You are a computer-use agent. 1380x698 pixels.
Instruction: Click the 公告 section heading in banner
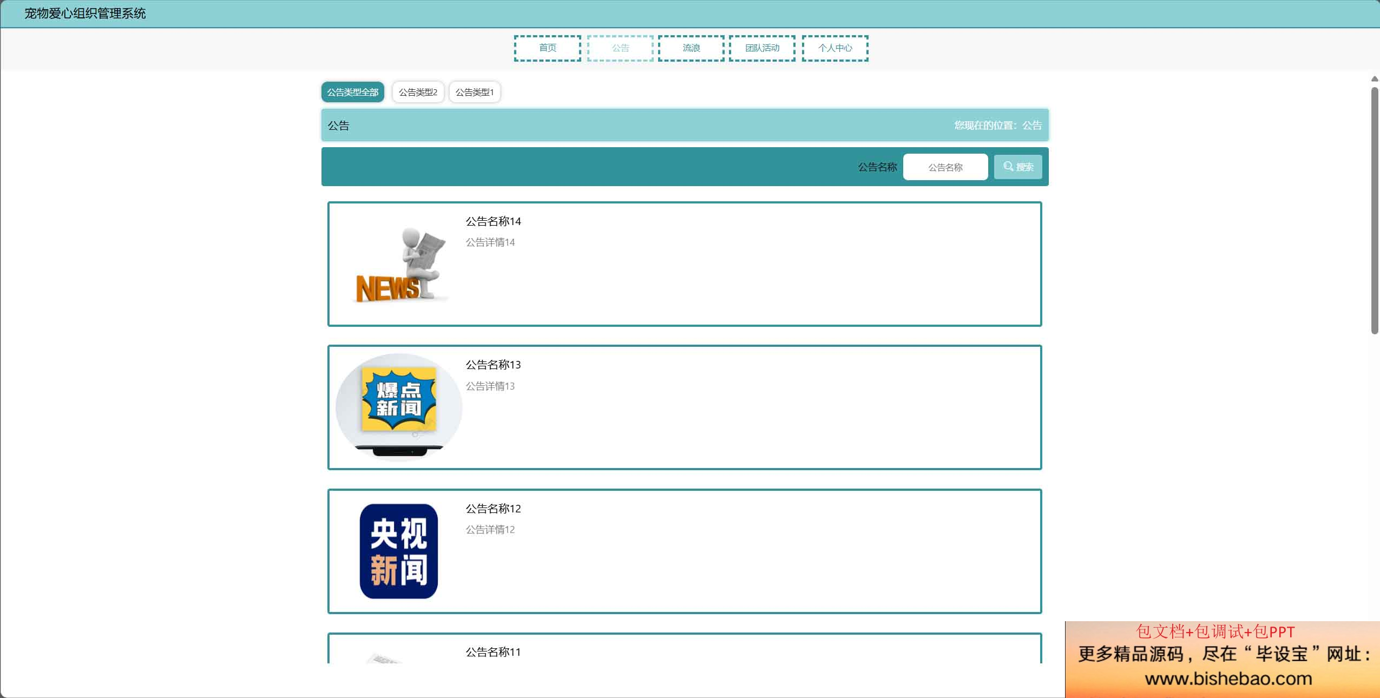click(x=338, y=126)
